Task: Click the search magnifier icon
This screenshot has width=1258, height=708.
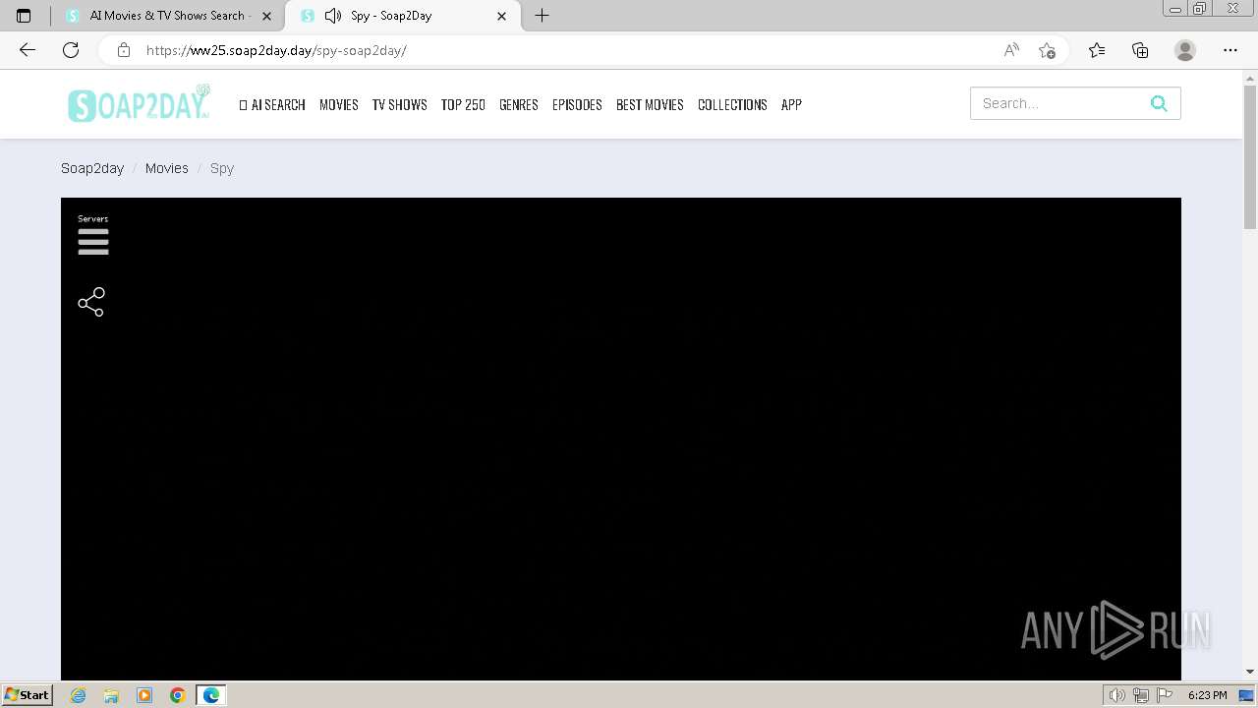Action: (x=1159, y=103)
